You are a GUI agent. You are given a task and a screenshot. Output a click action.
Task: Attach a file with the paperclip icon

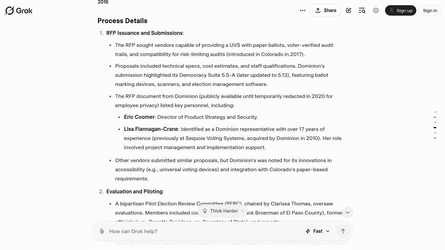click(102, 231)
